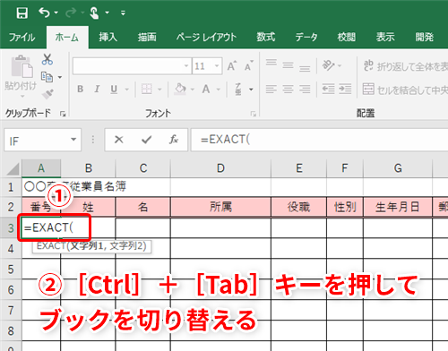Click the 生年月日 header cell

[x=398, y=207]
